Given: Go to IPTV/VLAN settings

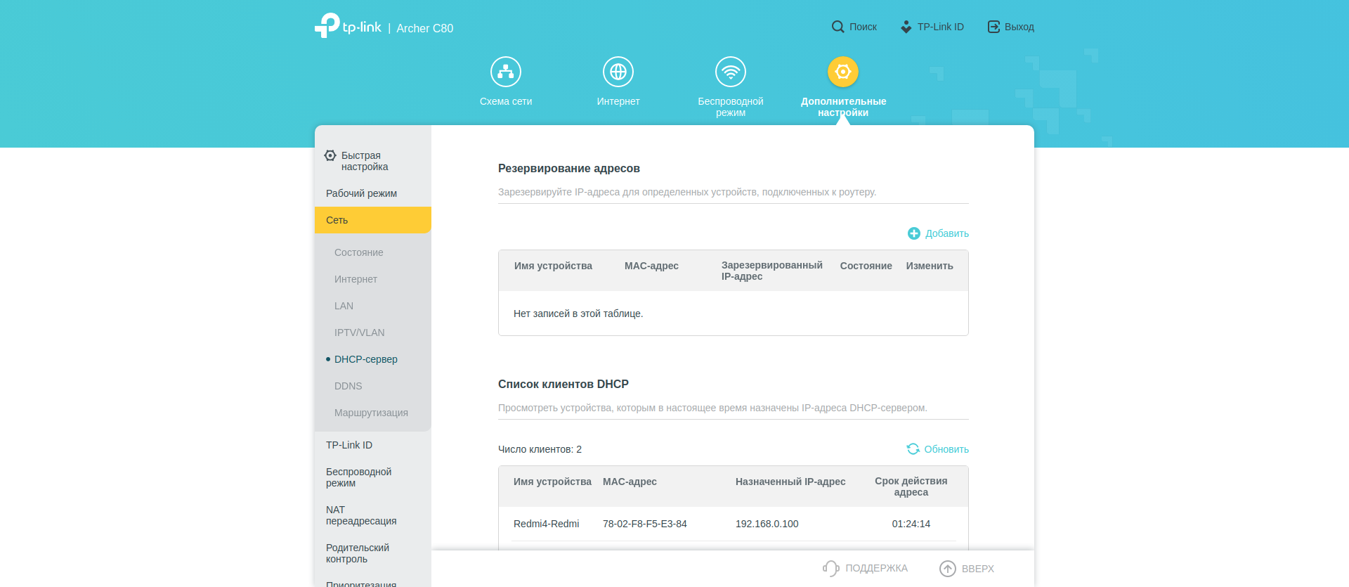Looking at the screenshot, I should tap(359, 333).
